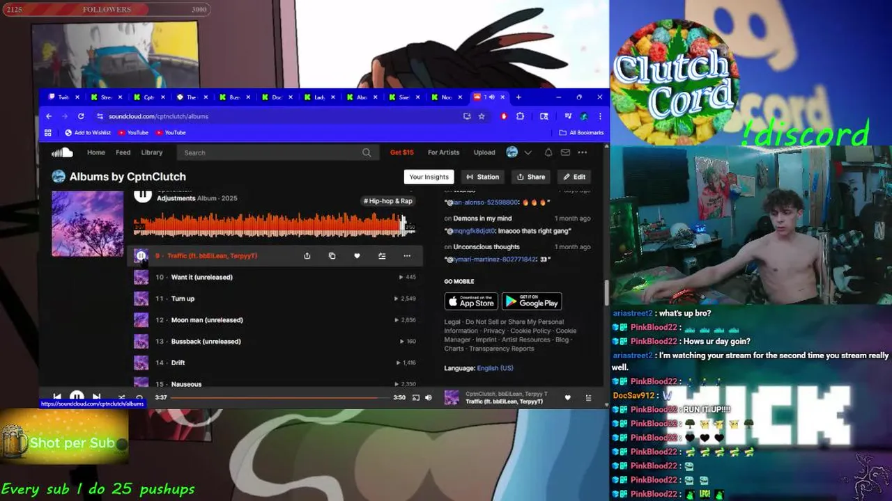Viewport: 892px width, 501px height.
Task: Click the Share button
Action: coord(531,177)
